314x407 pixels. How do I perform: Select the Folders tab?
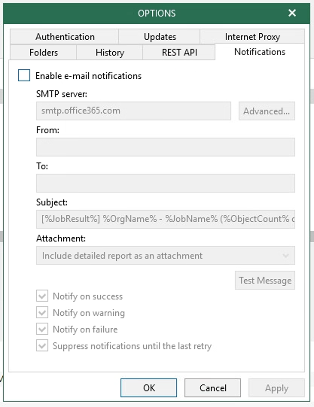click(43, 53)
